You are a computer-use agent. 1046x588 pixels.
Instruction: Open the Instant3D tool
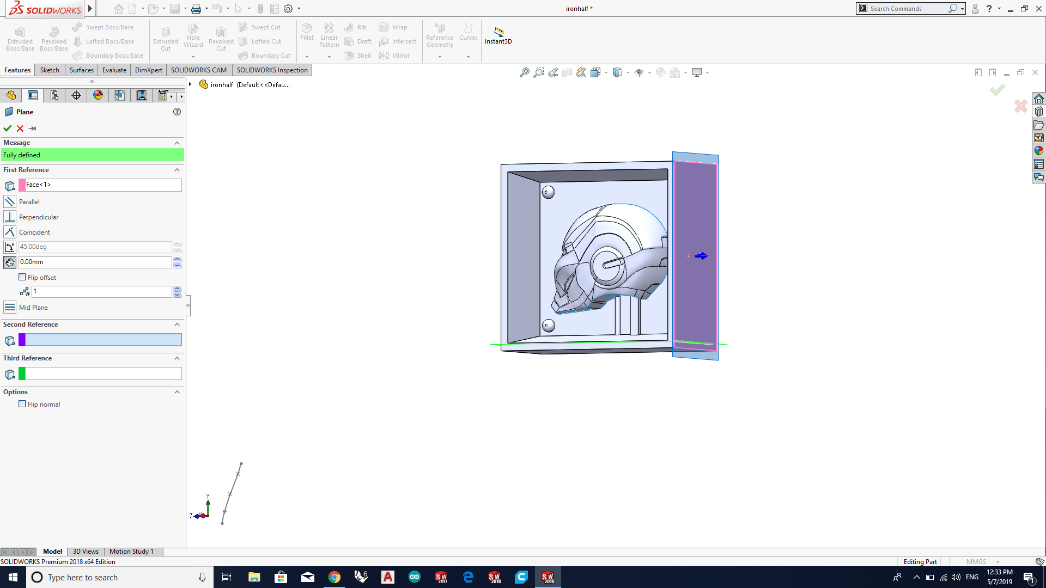(498, 35)
